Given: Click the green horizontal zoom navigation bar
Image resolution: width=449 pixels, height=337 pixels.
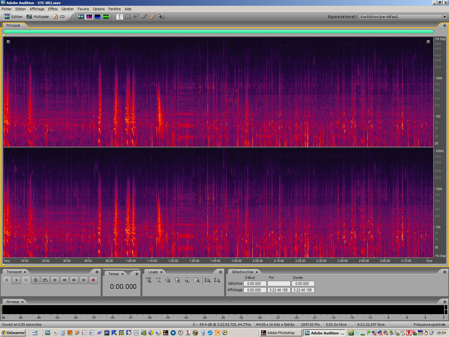Looking at the screenshot, I should point(218,31).
